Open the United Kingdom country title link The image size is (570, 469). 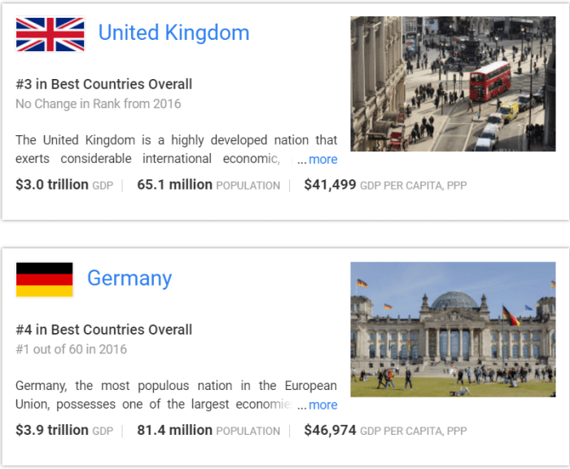[x=173, y=33]
